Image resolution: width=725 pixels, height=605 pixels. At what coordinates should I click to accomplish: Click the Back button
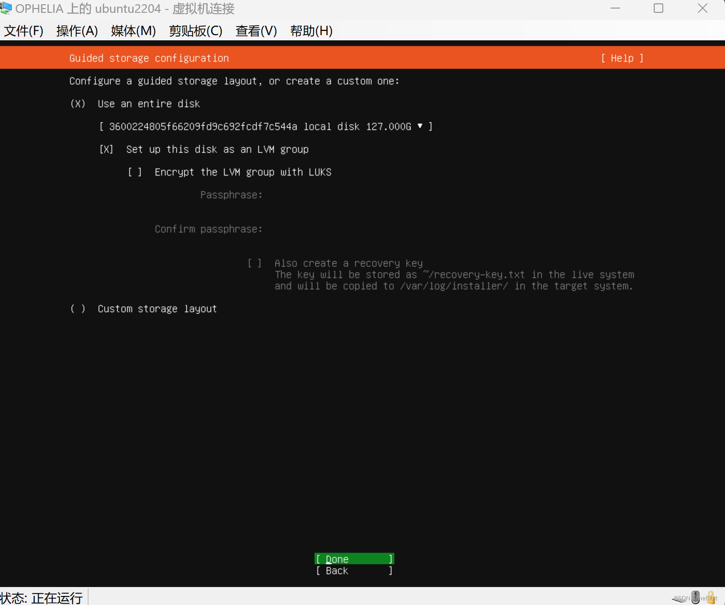[x=354, y=570]
